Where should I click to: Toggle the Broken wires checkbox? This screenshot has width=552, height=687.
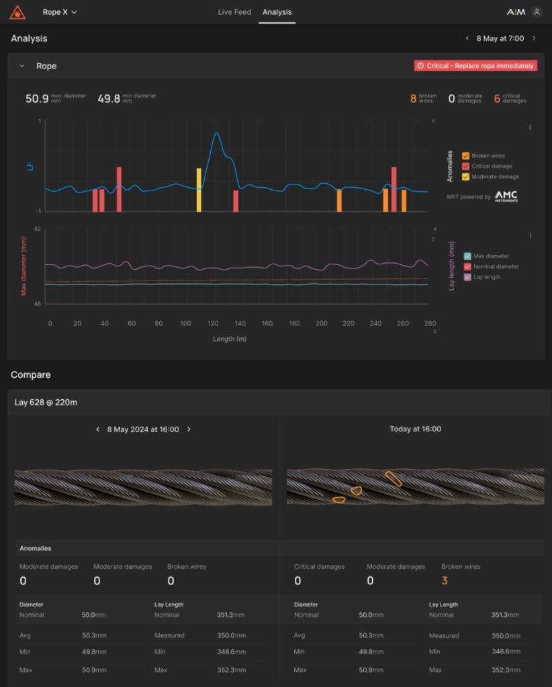[465, 156]
